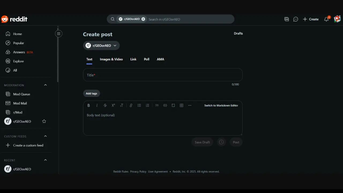
Task: Toggle bold formatting in the editor
Action: tap(89, 105)
